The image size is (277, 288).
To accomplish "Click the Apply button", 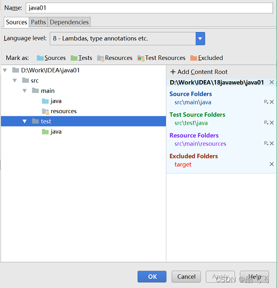I will pos(221,277).
